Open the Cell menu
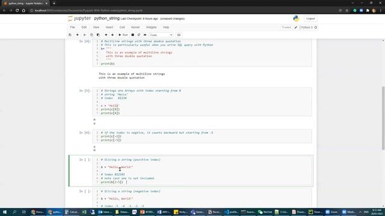The image size is (385, 216). 122,27
